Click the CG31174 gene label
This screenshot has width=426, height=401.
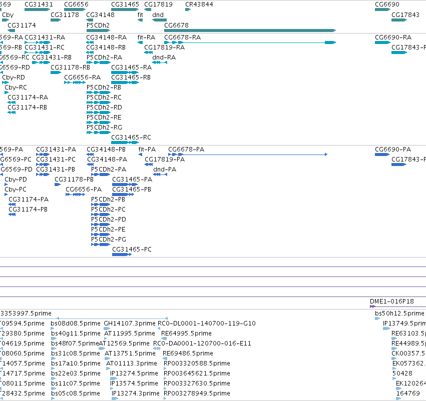[x=22, y=25]
